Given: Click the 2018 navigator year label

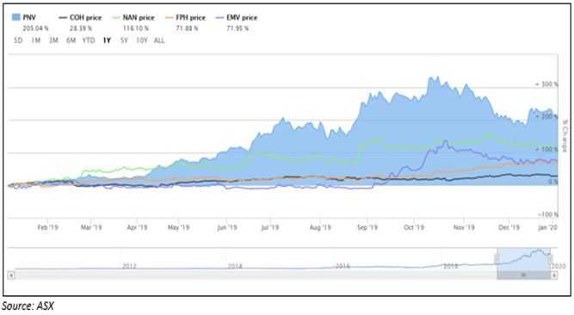Looking at the screenshot, I should click(451, 266).
